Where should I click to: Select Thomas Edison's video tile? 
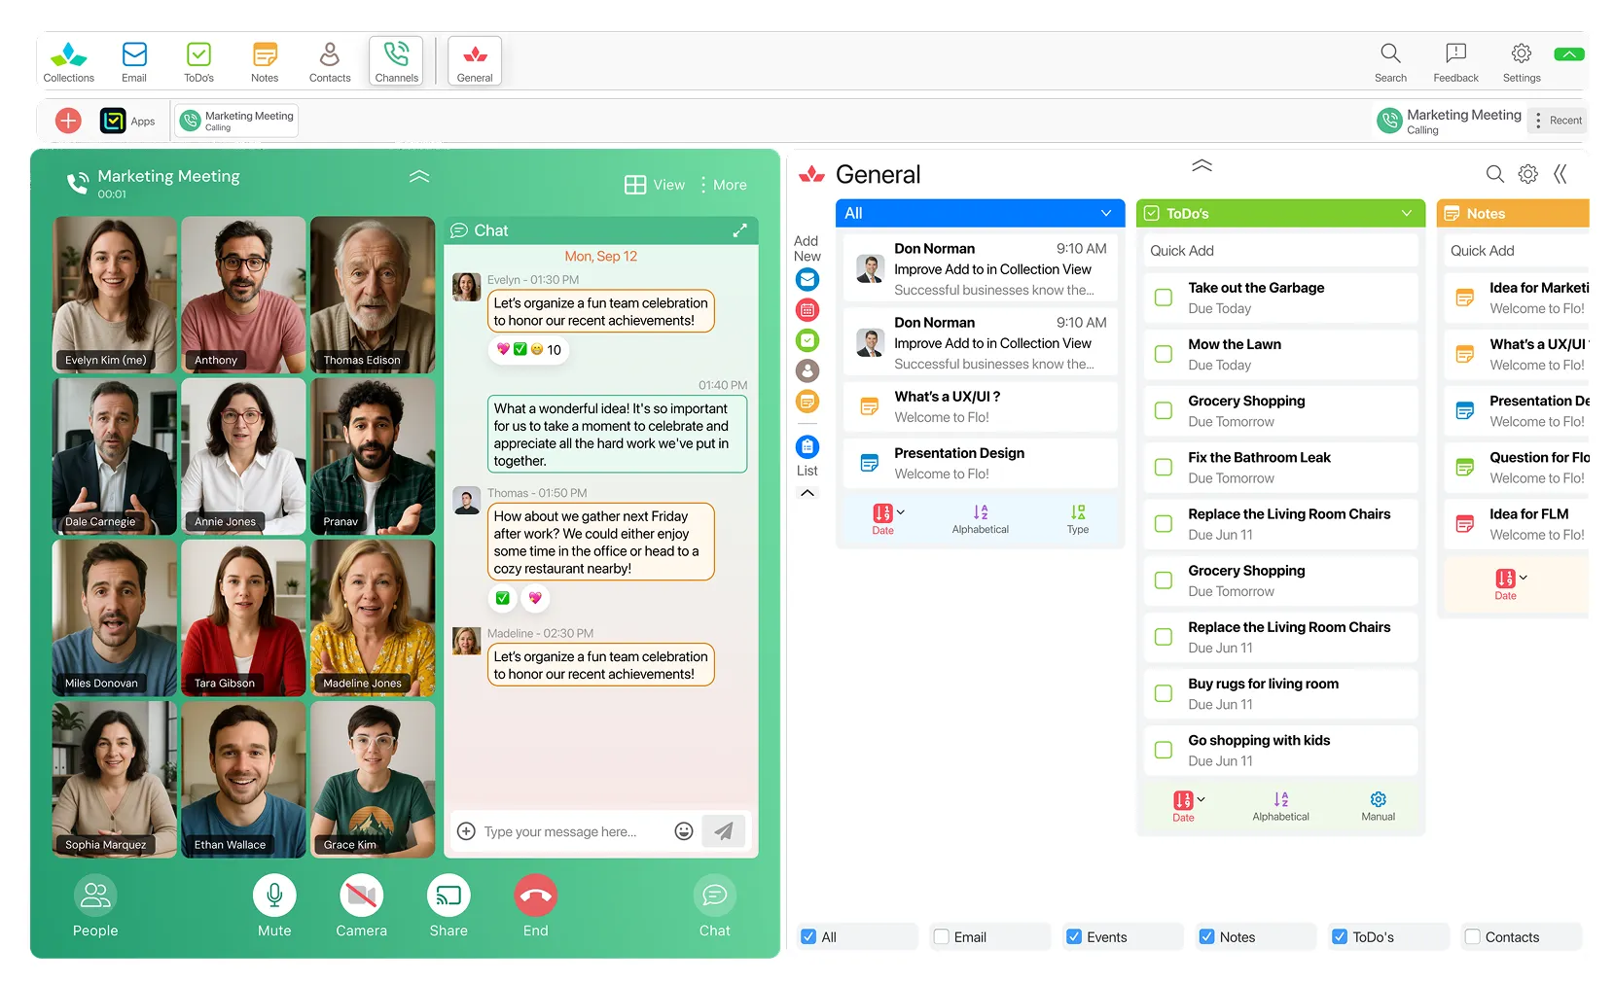pos(372,295)
